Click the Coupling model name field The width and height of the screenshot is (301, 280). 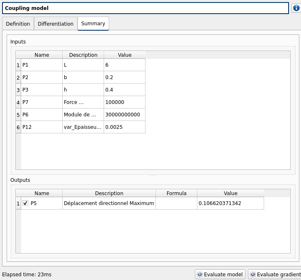click(146, 8)
